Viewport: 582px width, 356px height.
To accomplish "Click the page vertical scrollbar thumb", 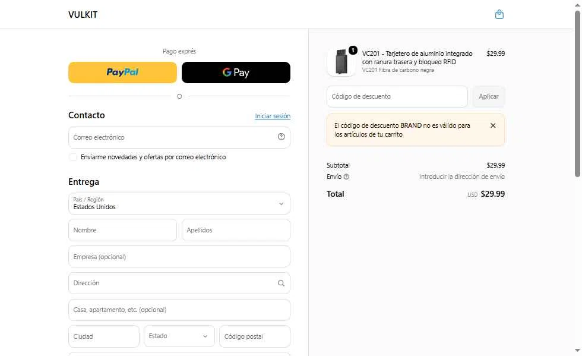I will [x=577, y=93].
